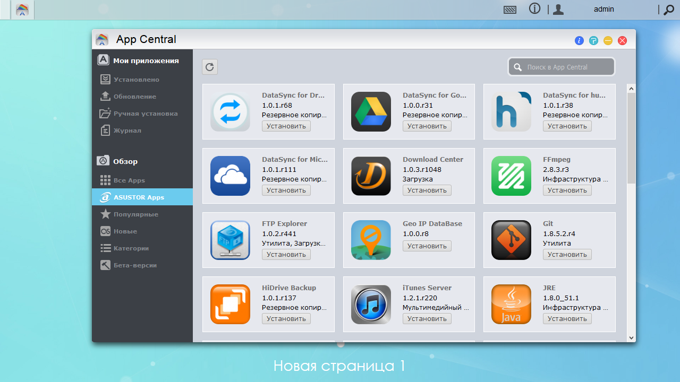Install DataSync for Microsoft OneDrive
Image resolution: width=680 pixels, height=382 pixels.
[x=286, y=190]
